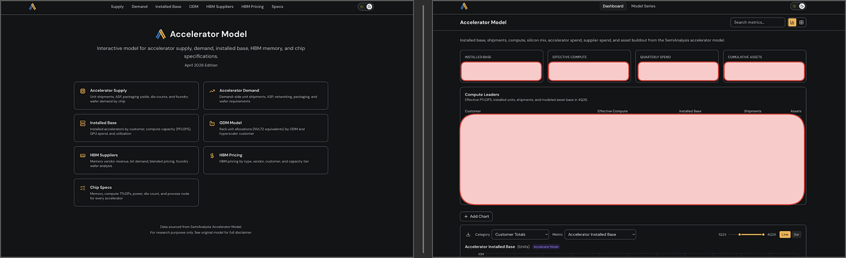846x258 pixels.
Task: Click the HBM Suppliers memory icon
Action: 83,156
